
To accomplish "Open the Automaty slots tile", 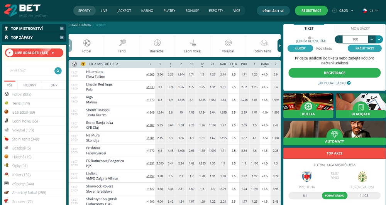I will (x=335, y=133).
